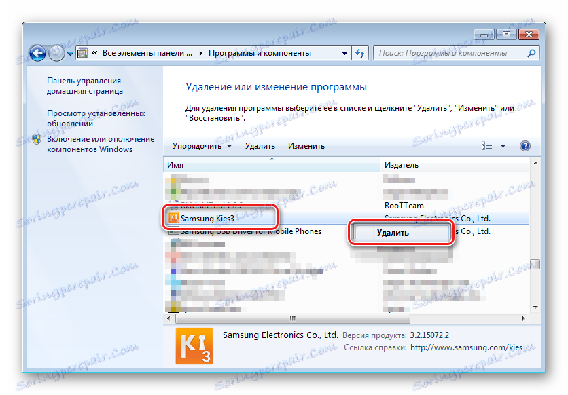568x395 pixels.
Task: Open the 'Упорядочить' toolbar menu
Action: coord(202,146)
